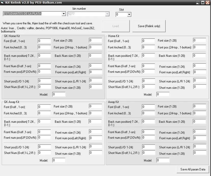Focus GK Home Kit Font pos field
Screen dimensions: 211x176
click(x=95, y=47)
